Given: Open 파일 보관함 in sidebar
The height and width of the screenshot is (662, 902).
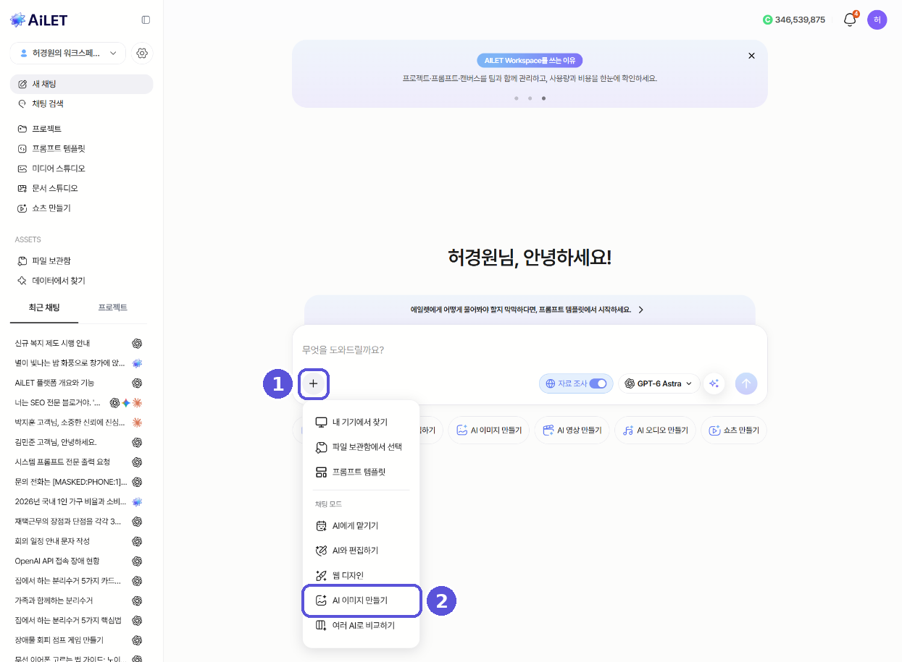Looking at the screenshot, I should click(x=81, y=260).
